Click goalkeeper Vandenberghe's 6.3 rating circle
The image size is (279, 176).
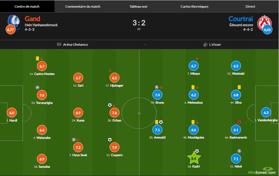pyautogui.click(x=266, y=112)
